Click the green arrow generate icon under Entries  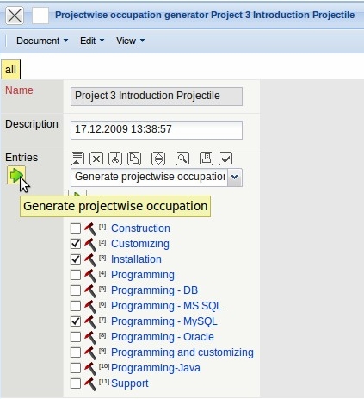click(x=16, y=175)
